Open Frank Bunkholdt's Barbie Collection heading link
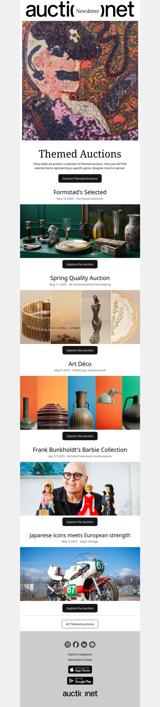 [x=80, y=450]
